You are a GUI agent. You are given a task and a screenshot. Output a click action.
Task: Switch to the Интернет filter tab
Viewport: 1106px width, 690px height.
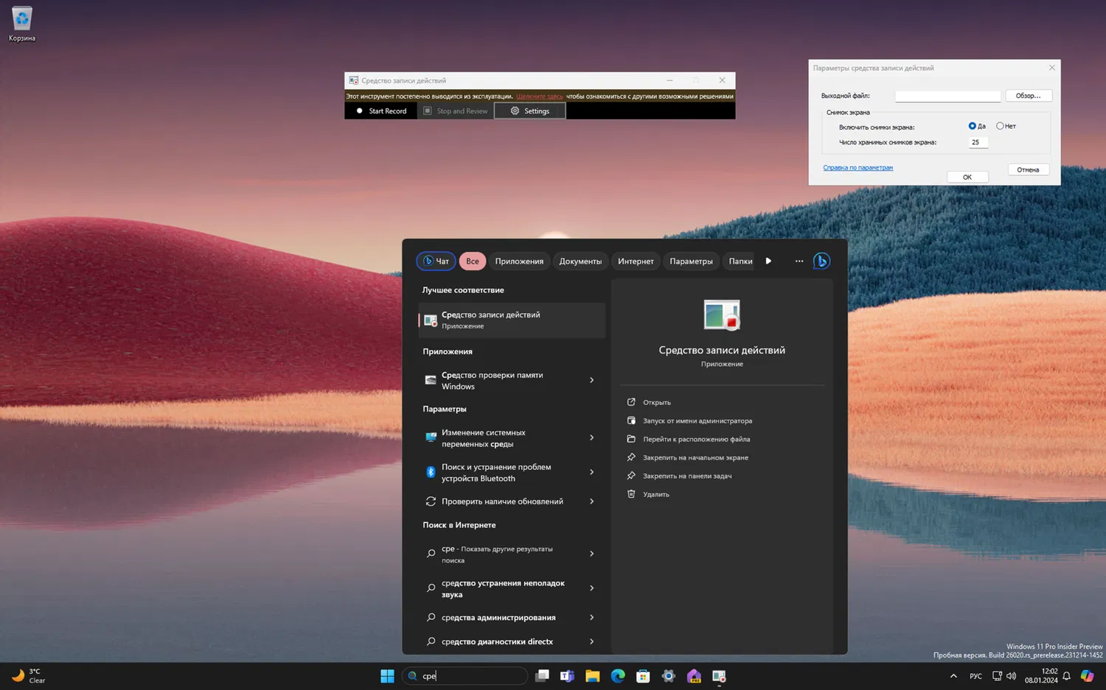click(x=636, y=261)
